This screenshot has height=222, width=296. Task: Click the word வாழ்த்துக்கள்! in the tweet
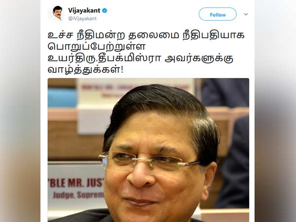pos(85,70)
